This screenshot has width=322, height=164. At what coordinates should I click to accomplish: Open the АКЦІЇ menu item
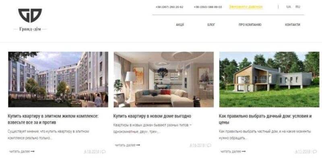point(180,25)
